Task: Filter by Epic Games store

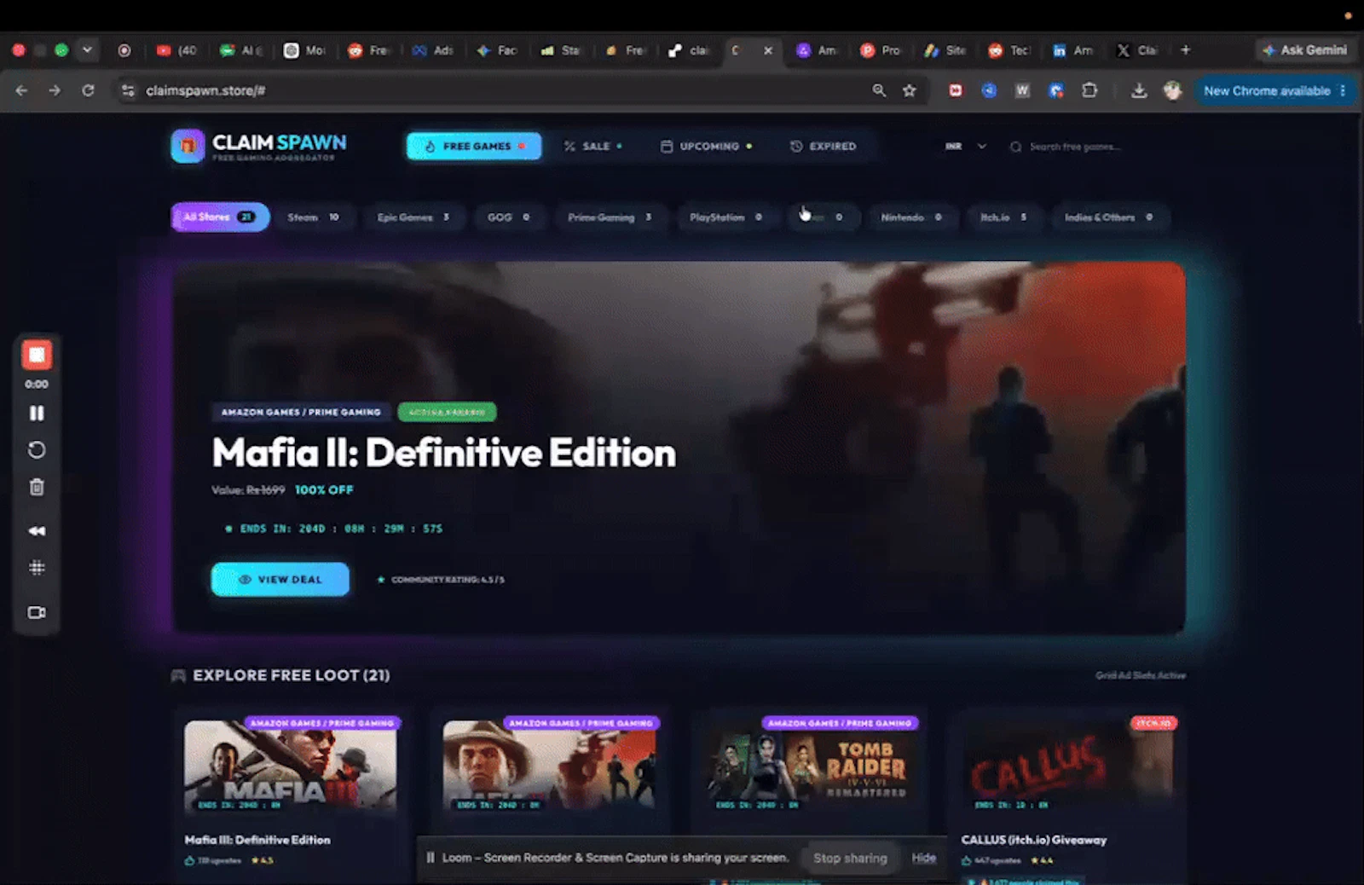Action: coord(413,217)
